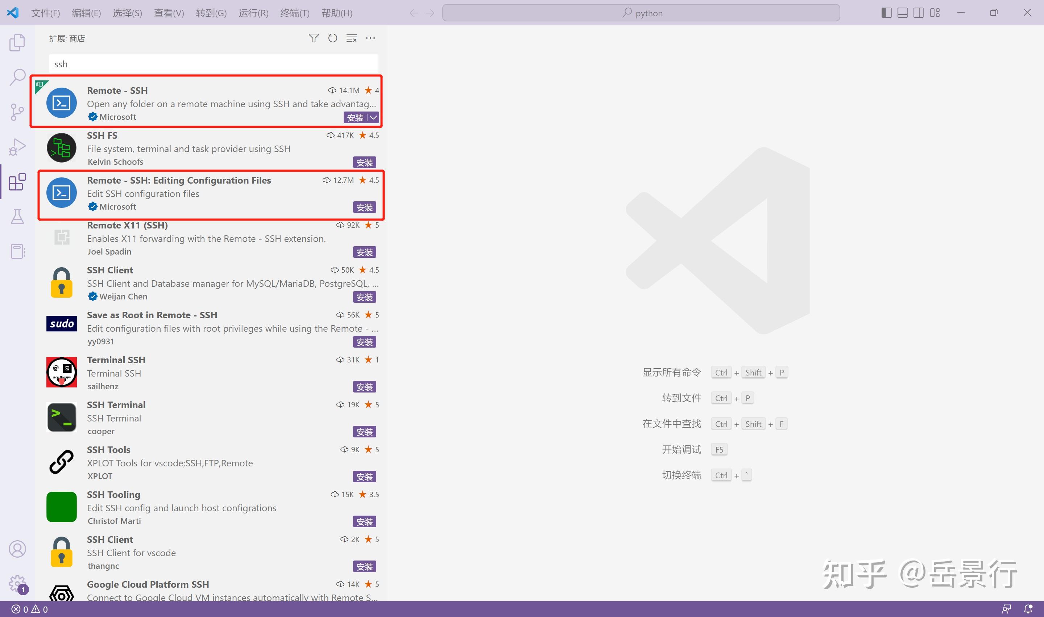
Task: Install SSH Client by Weijan Chen
Action: pos(365,297)
